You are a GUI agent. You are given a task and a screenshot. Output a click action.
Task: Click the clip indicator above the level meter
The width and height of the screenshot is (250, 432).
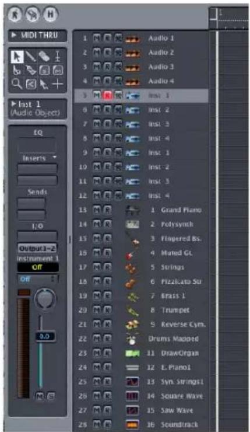[23, 292]
